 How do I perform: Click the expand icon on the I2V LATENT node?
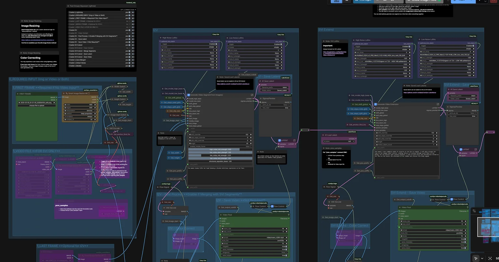pyautogui.click(x=295, y=140)
